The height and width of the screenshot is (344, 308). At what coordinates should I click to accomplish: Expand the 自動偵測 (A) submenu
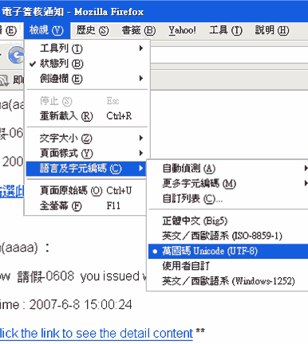pyautogui.click(x=228, y=168)
